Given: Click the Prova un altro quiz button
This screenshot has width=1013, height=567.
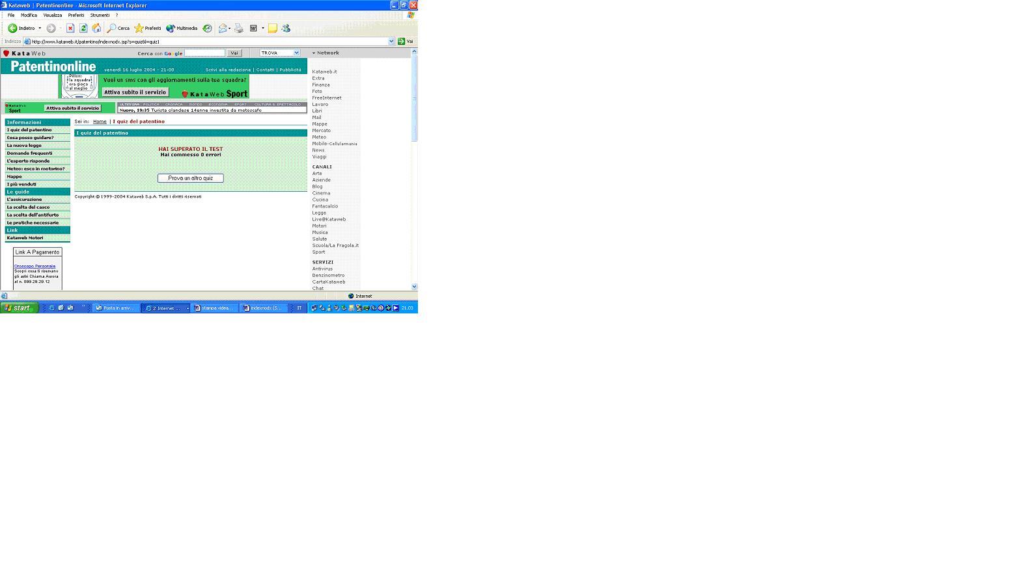Looking at the screenshot, I should (191, 178).
